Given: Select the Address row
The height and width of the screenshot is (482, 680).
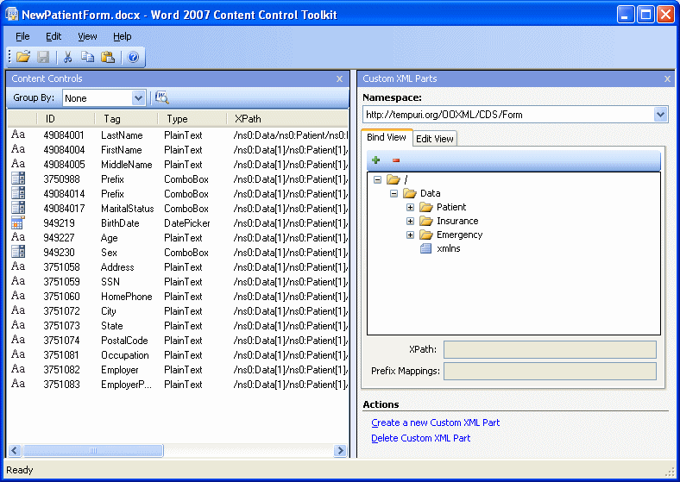Looking at the screenshot, I should 178,267.
